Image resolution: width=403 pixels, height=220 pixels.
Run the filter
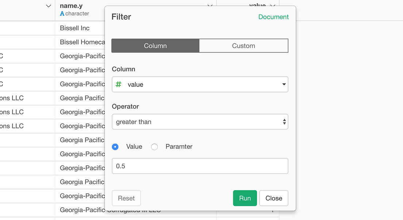point(245,198)
